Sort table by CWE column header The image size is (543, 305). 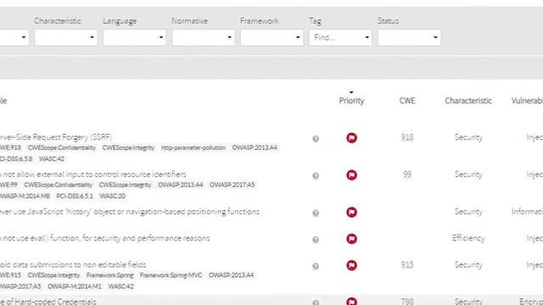407,101
